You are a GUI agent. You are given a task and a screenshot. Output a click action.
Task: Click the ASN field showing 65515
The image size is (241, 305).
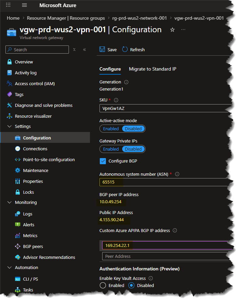165,182
